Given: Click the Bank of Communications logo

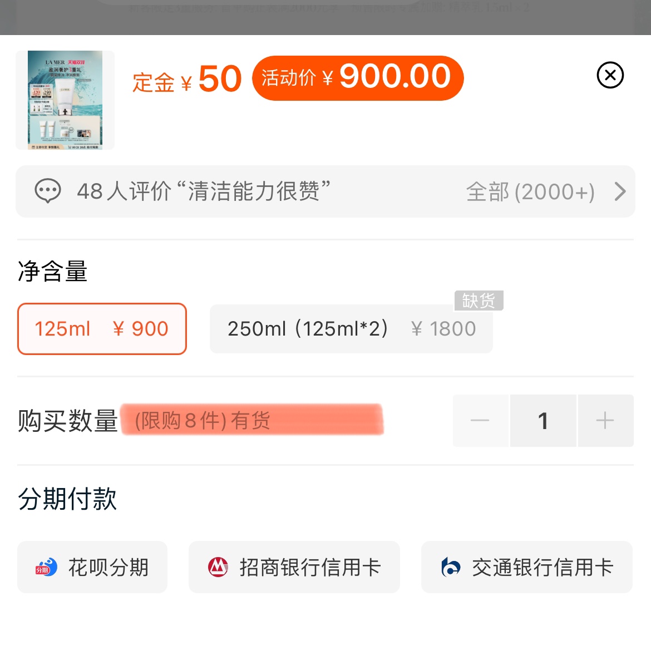Looking at the screenshot, I should [450, 567].
